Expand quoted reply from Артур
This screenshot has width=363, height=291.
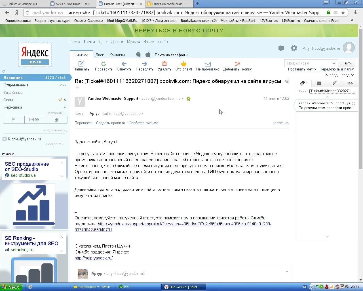tap(287, 272)
